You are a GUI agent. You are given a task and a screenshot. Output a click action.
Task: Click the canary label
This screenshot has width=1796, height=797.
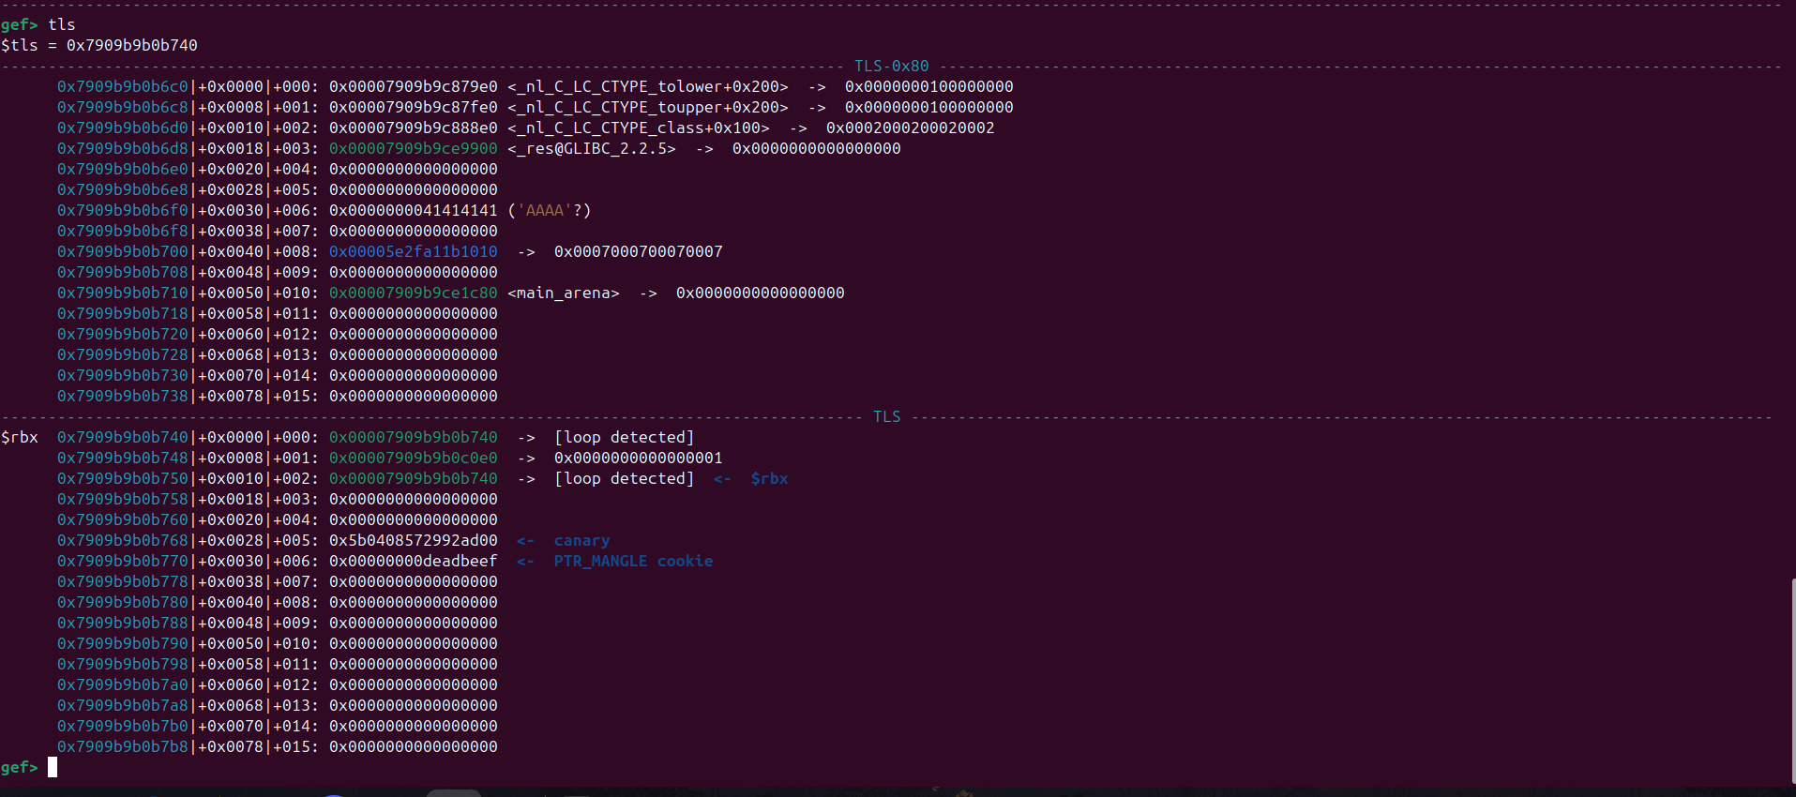pyautogui.click(x=581, y=540)
